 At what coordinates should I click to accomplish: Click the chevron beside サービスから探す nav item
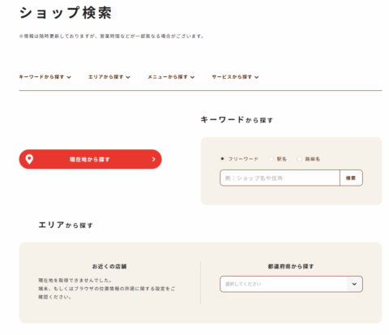(257, 77)
